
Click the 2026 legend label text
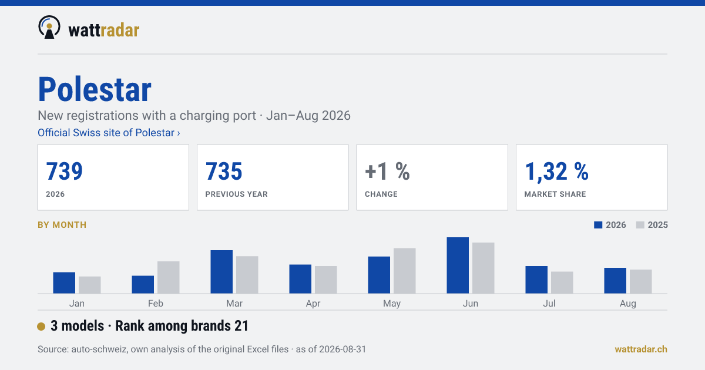616,225
